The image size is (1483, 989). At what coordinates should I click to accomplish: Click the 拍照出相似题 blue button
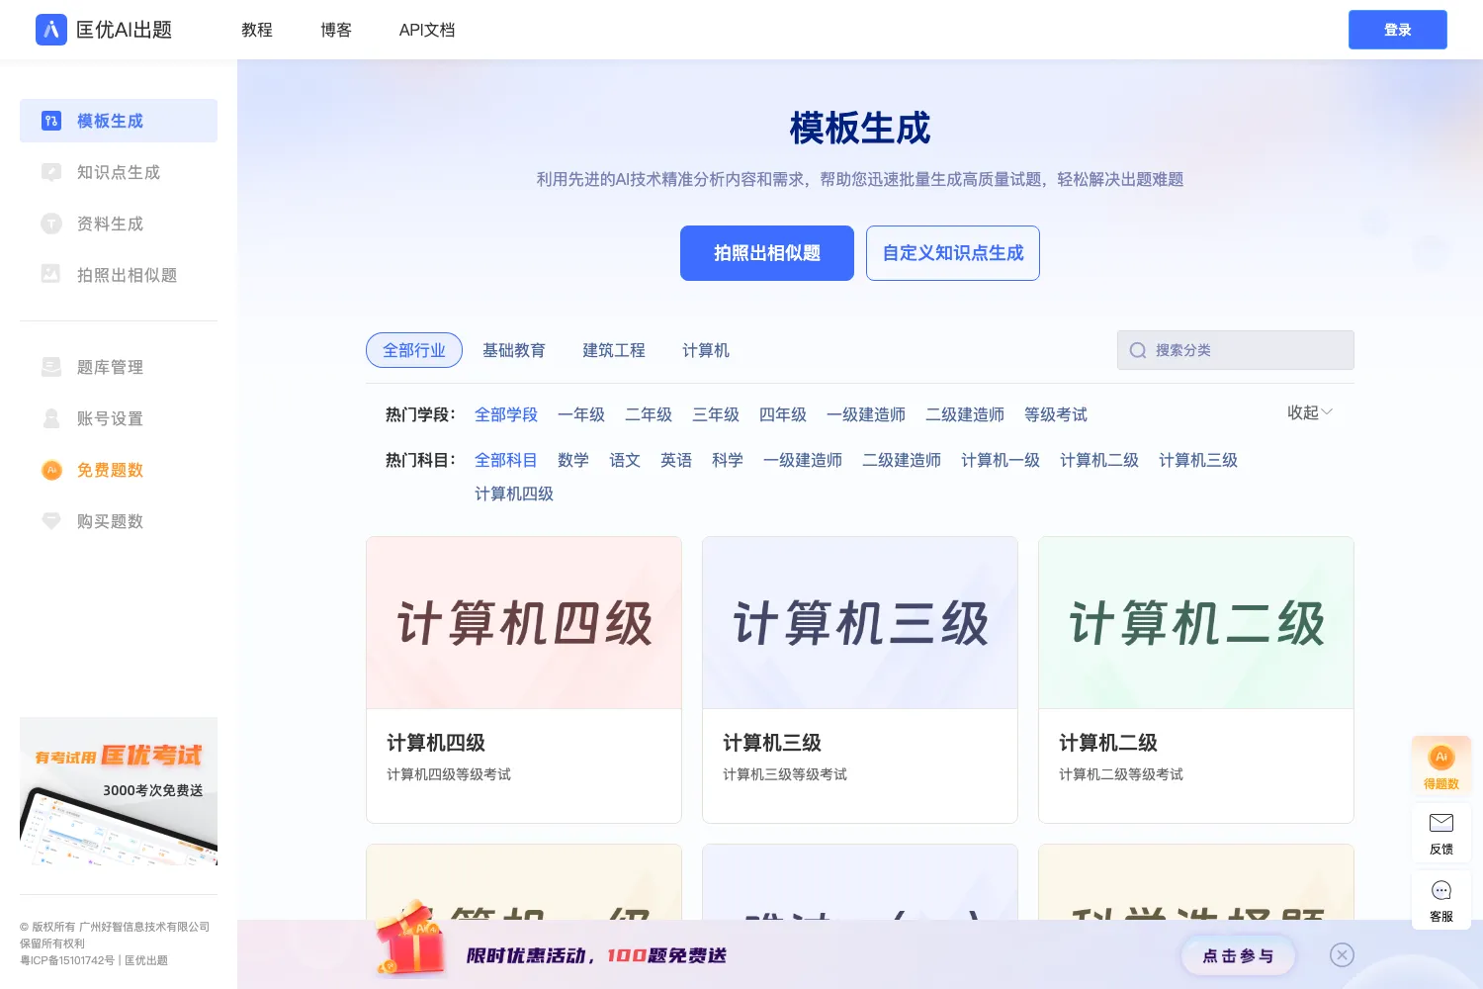point(767,253)
